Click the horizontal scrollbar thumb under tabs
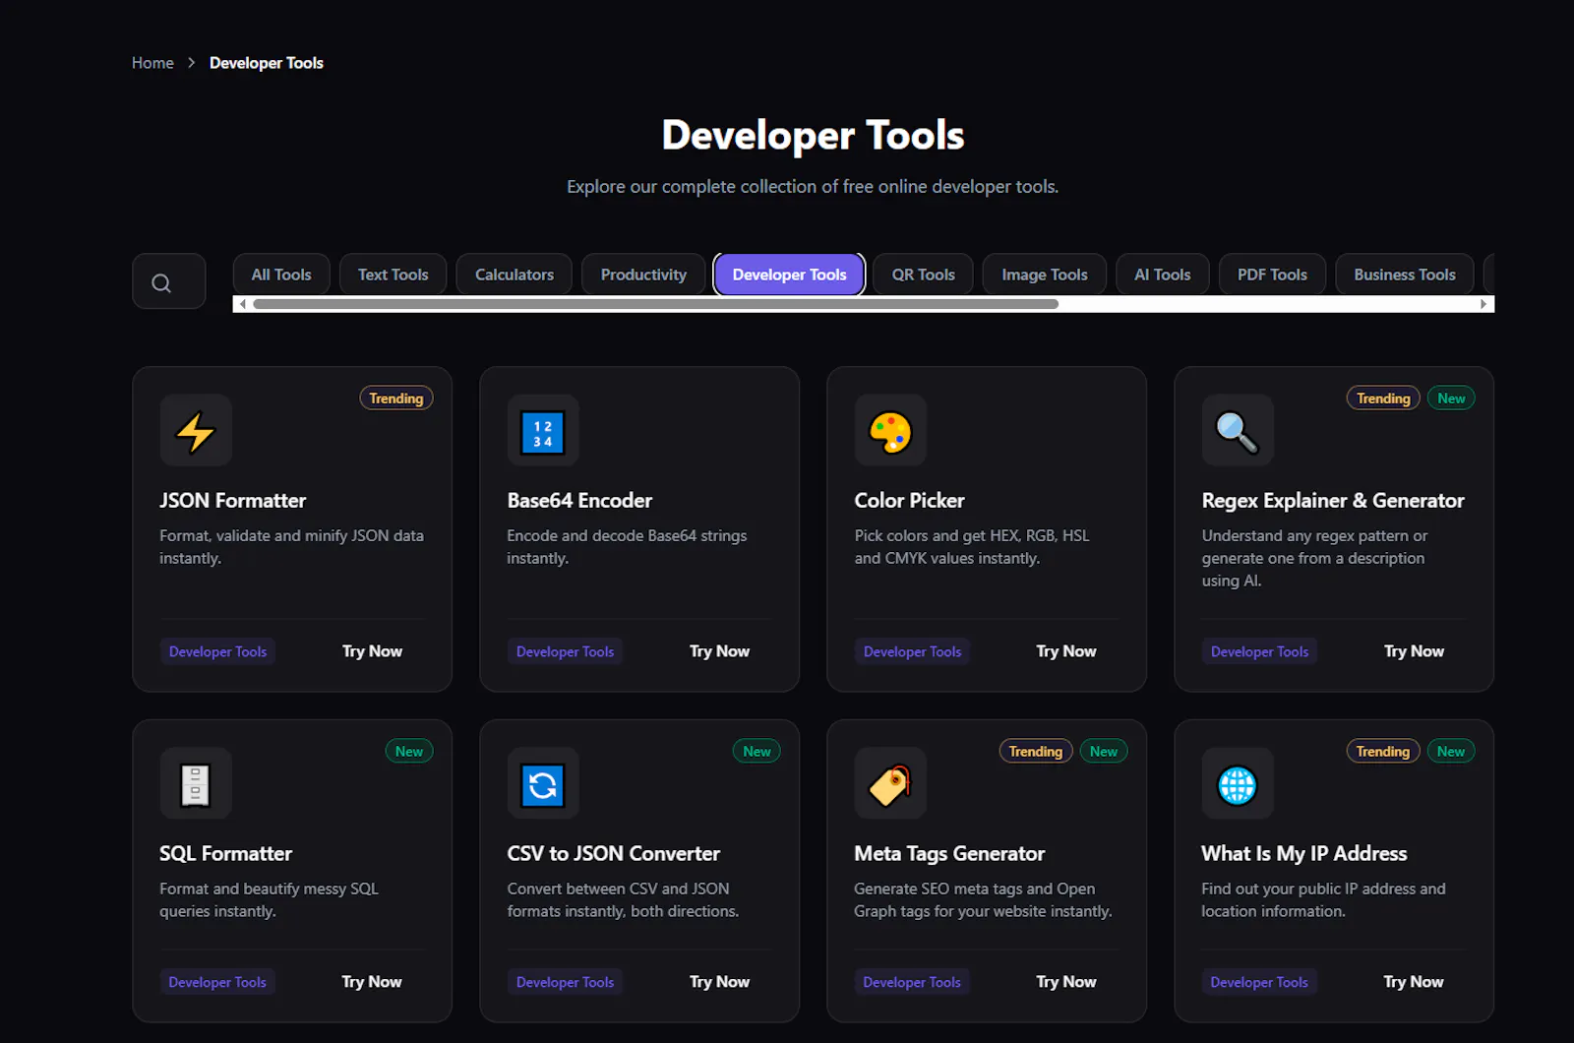The image size is (1574, 1043). 655,304
